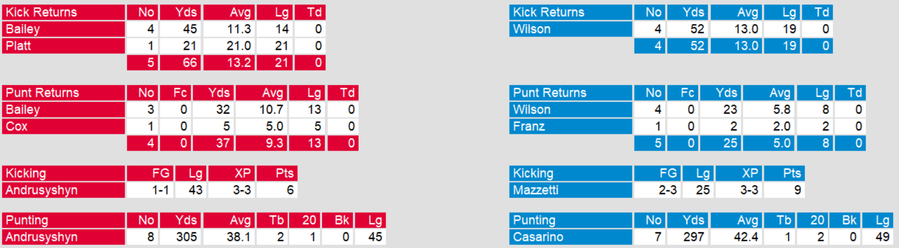Screen dimensions: 899x248
Task: Click Andrusyshyn in red Kicking table
Action: point(42,190)
